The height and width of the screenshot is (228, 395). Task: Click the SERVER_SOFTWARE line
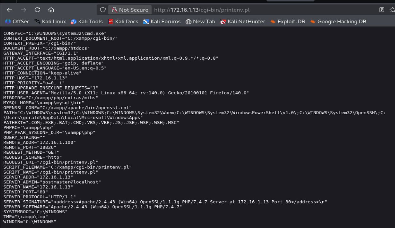[x=93, y=207]
